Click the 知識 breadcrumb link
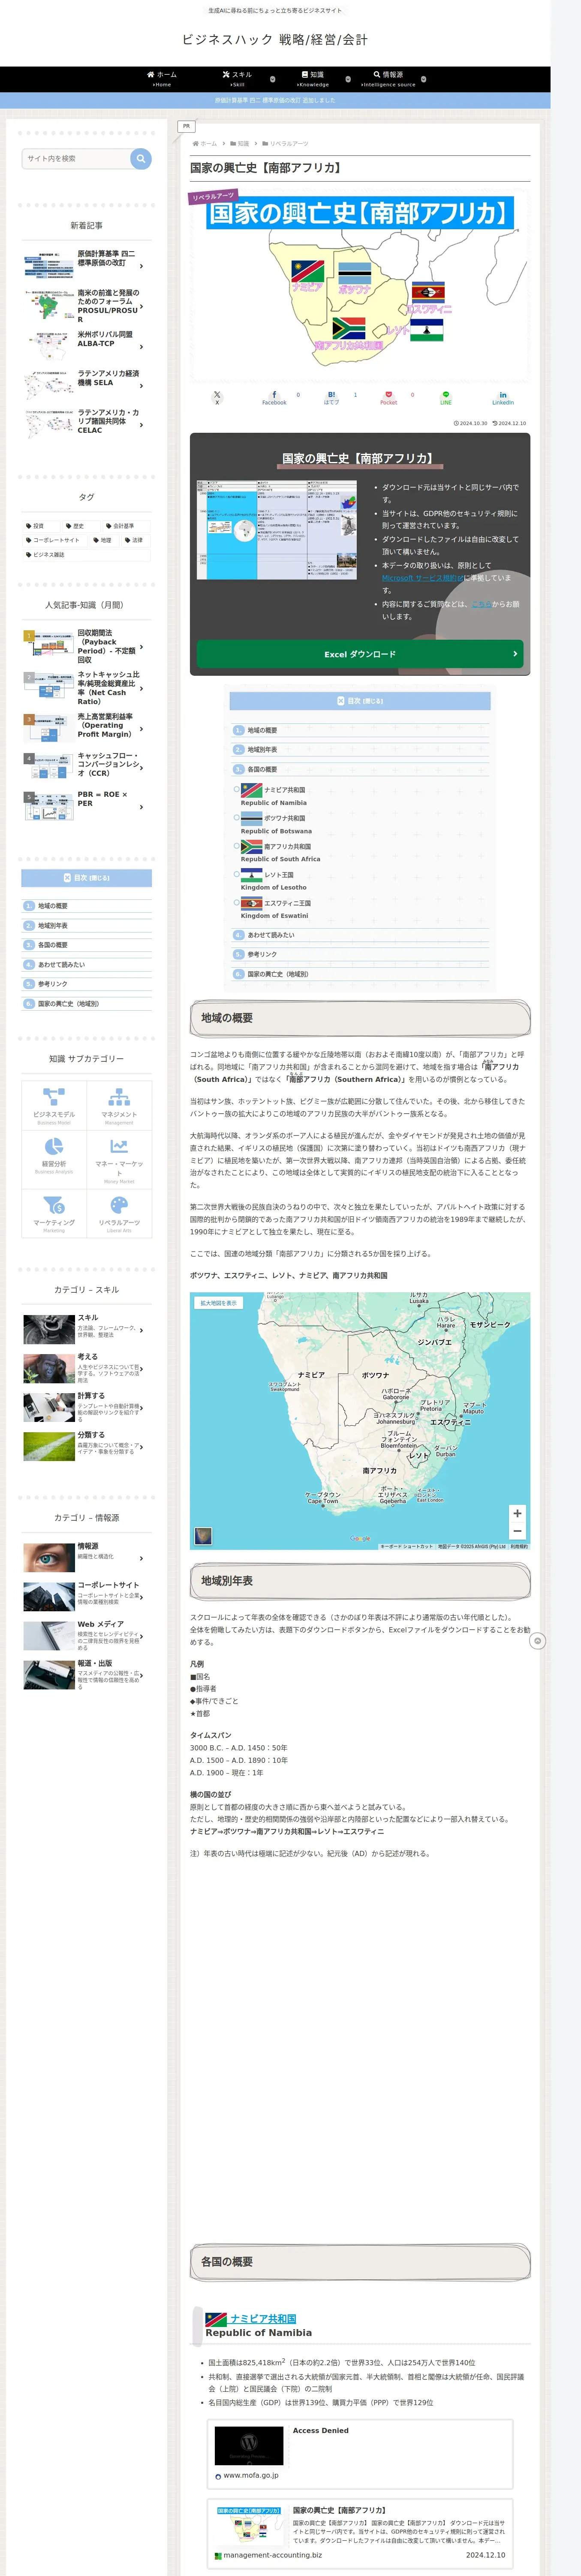Screen dimensions: 581x2576 tap(241, 144)
